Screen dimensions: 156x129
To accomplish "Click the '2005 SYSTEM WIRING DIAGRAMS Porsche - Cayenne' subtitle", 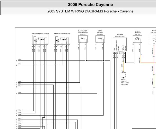I will pyautogui.click(x=90, y=11).
